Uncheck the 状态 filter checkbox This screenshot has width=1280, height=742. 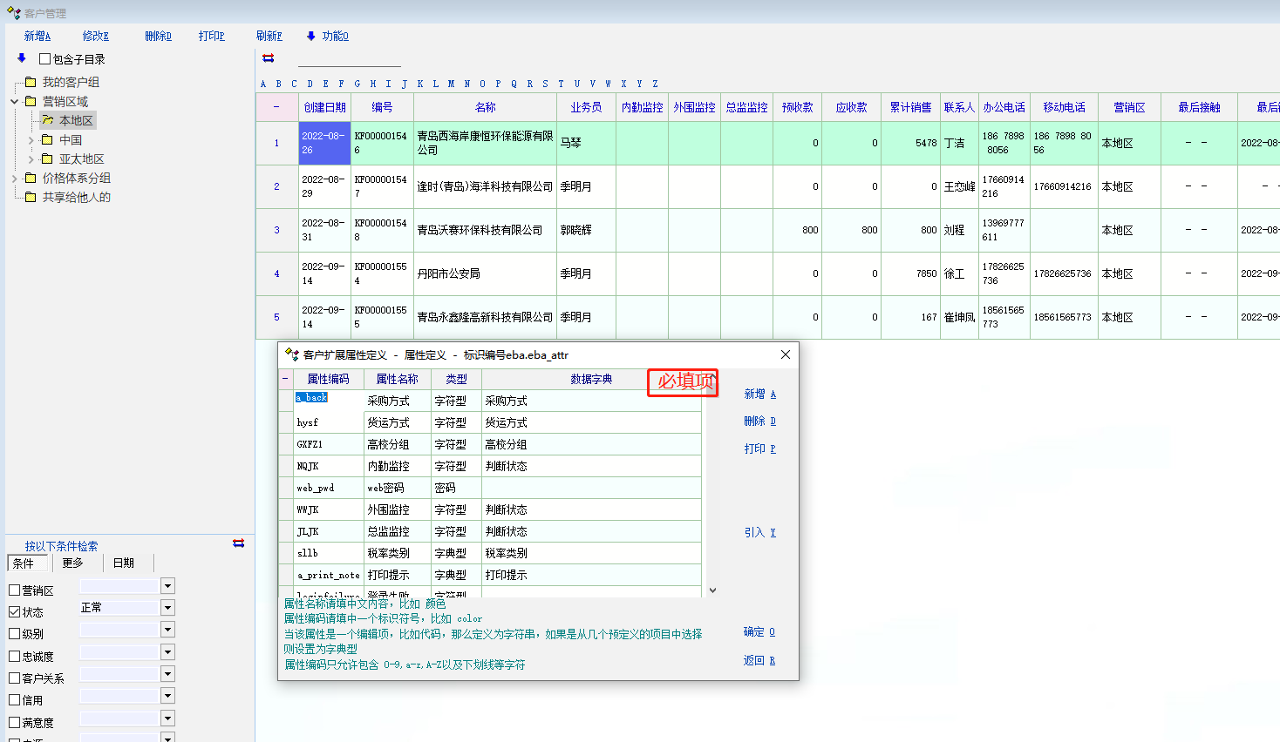tap(14, 612)
